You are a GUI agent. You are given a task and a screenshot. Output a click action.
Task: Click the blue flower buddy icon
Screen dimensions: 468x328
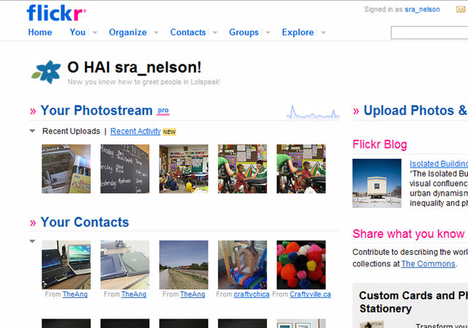[x=46, y=72]
